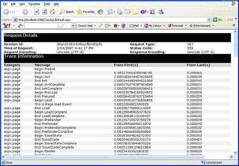Click the Go button

tap(217, 20)
